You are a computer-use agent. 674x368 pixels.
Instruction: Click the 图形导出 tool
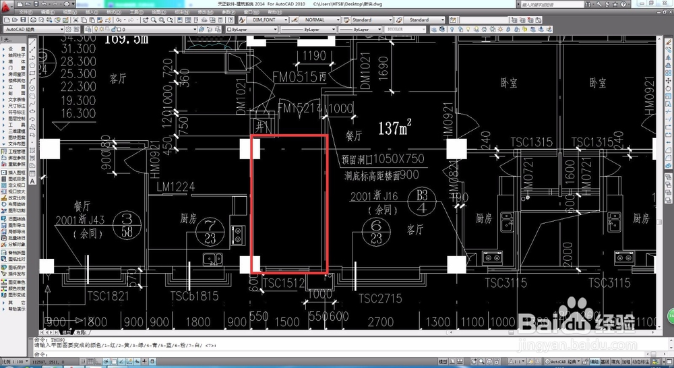point(13,225)
